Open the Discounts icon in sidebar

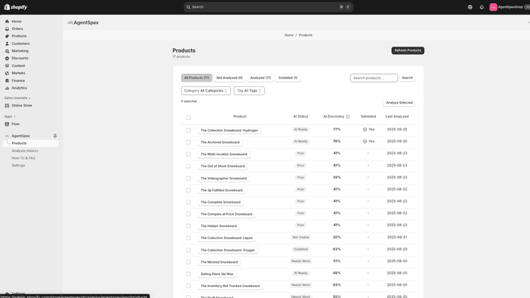(x=7, y=58)
